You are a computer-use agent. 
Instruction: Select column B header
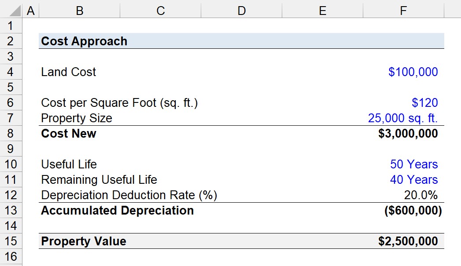tap(79, 11)
